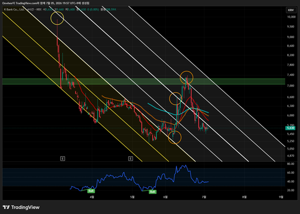Click the 4시간 interval text in header
Image resolution: width=300 pixels, height=214 pixels.
[30, 9]
